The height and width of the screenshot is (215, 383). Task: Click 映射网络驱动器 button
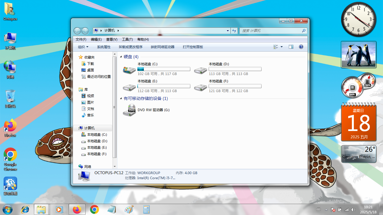(163, 47)
